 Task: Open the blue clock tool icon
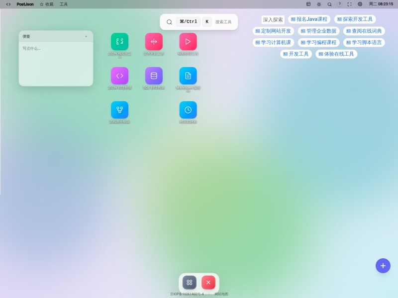click(188, 110)
